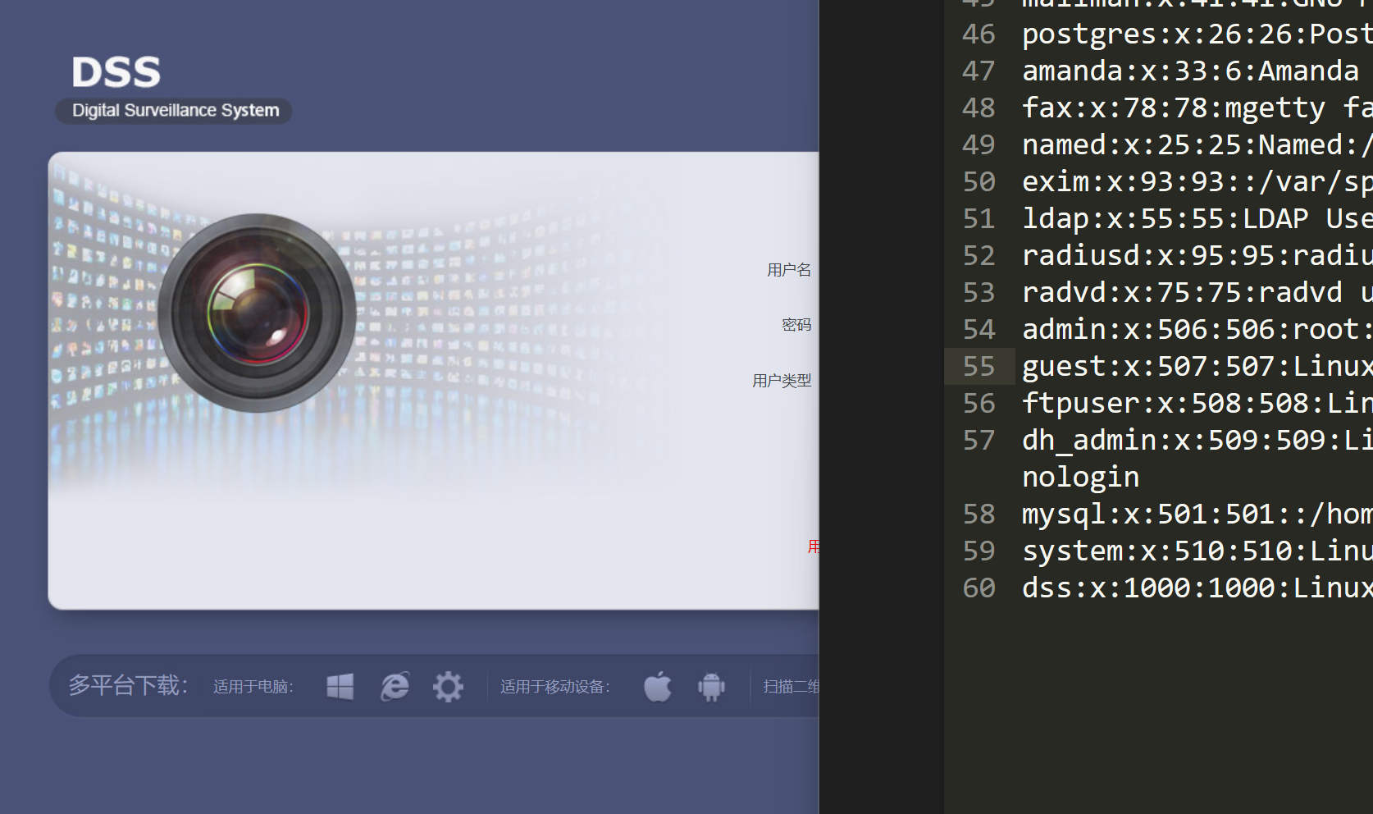Click the 适用于电脑 label
The width and height of the screenshot is (1373, 814).
point(253,687)
